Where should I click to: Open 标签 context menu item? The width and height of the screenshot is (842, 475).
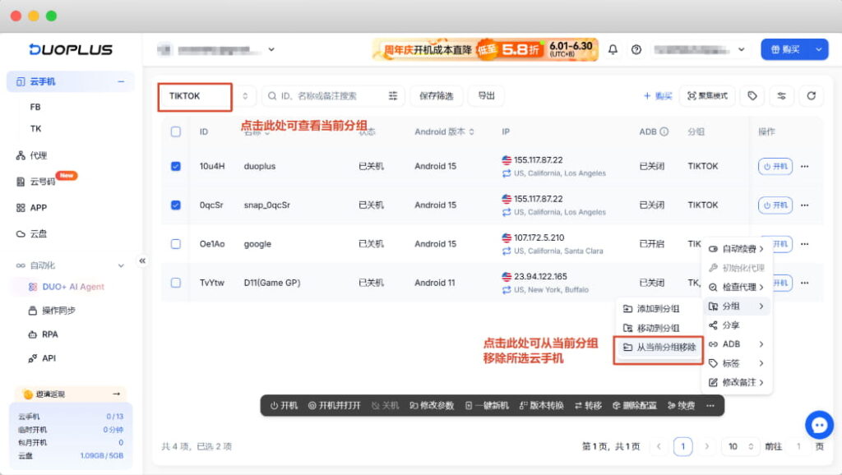tap(737, 363)
